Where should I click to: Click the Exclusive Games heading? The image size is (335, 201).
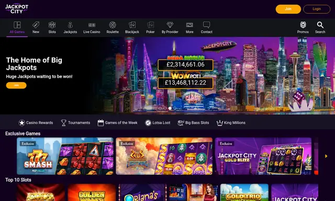pos(23,133)
